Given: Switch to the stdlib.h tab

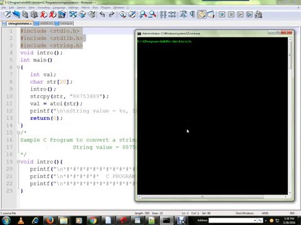Looking at the screenshot, I should click(43, 23).
